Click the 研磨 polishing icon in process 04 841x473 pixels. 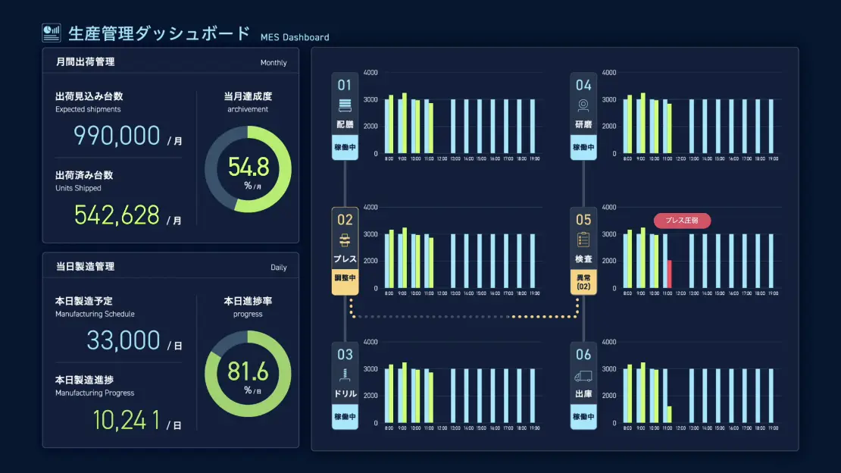[x=583, y=105]
